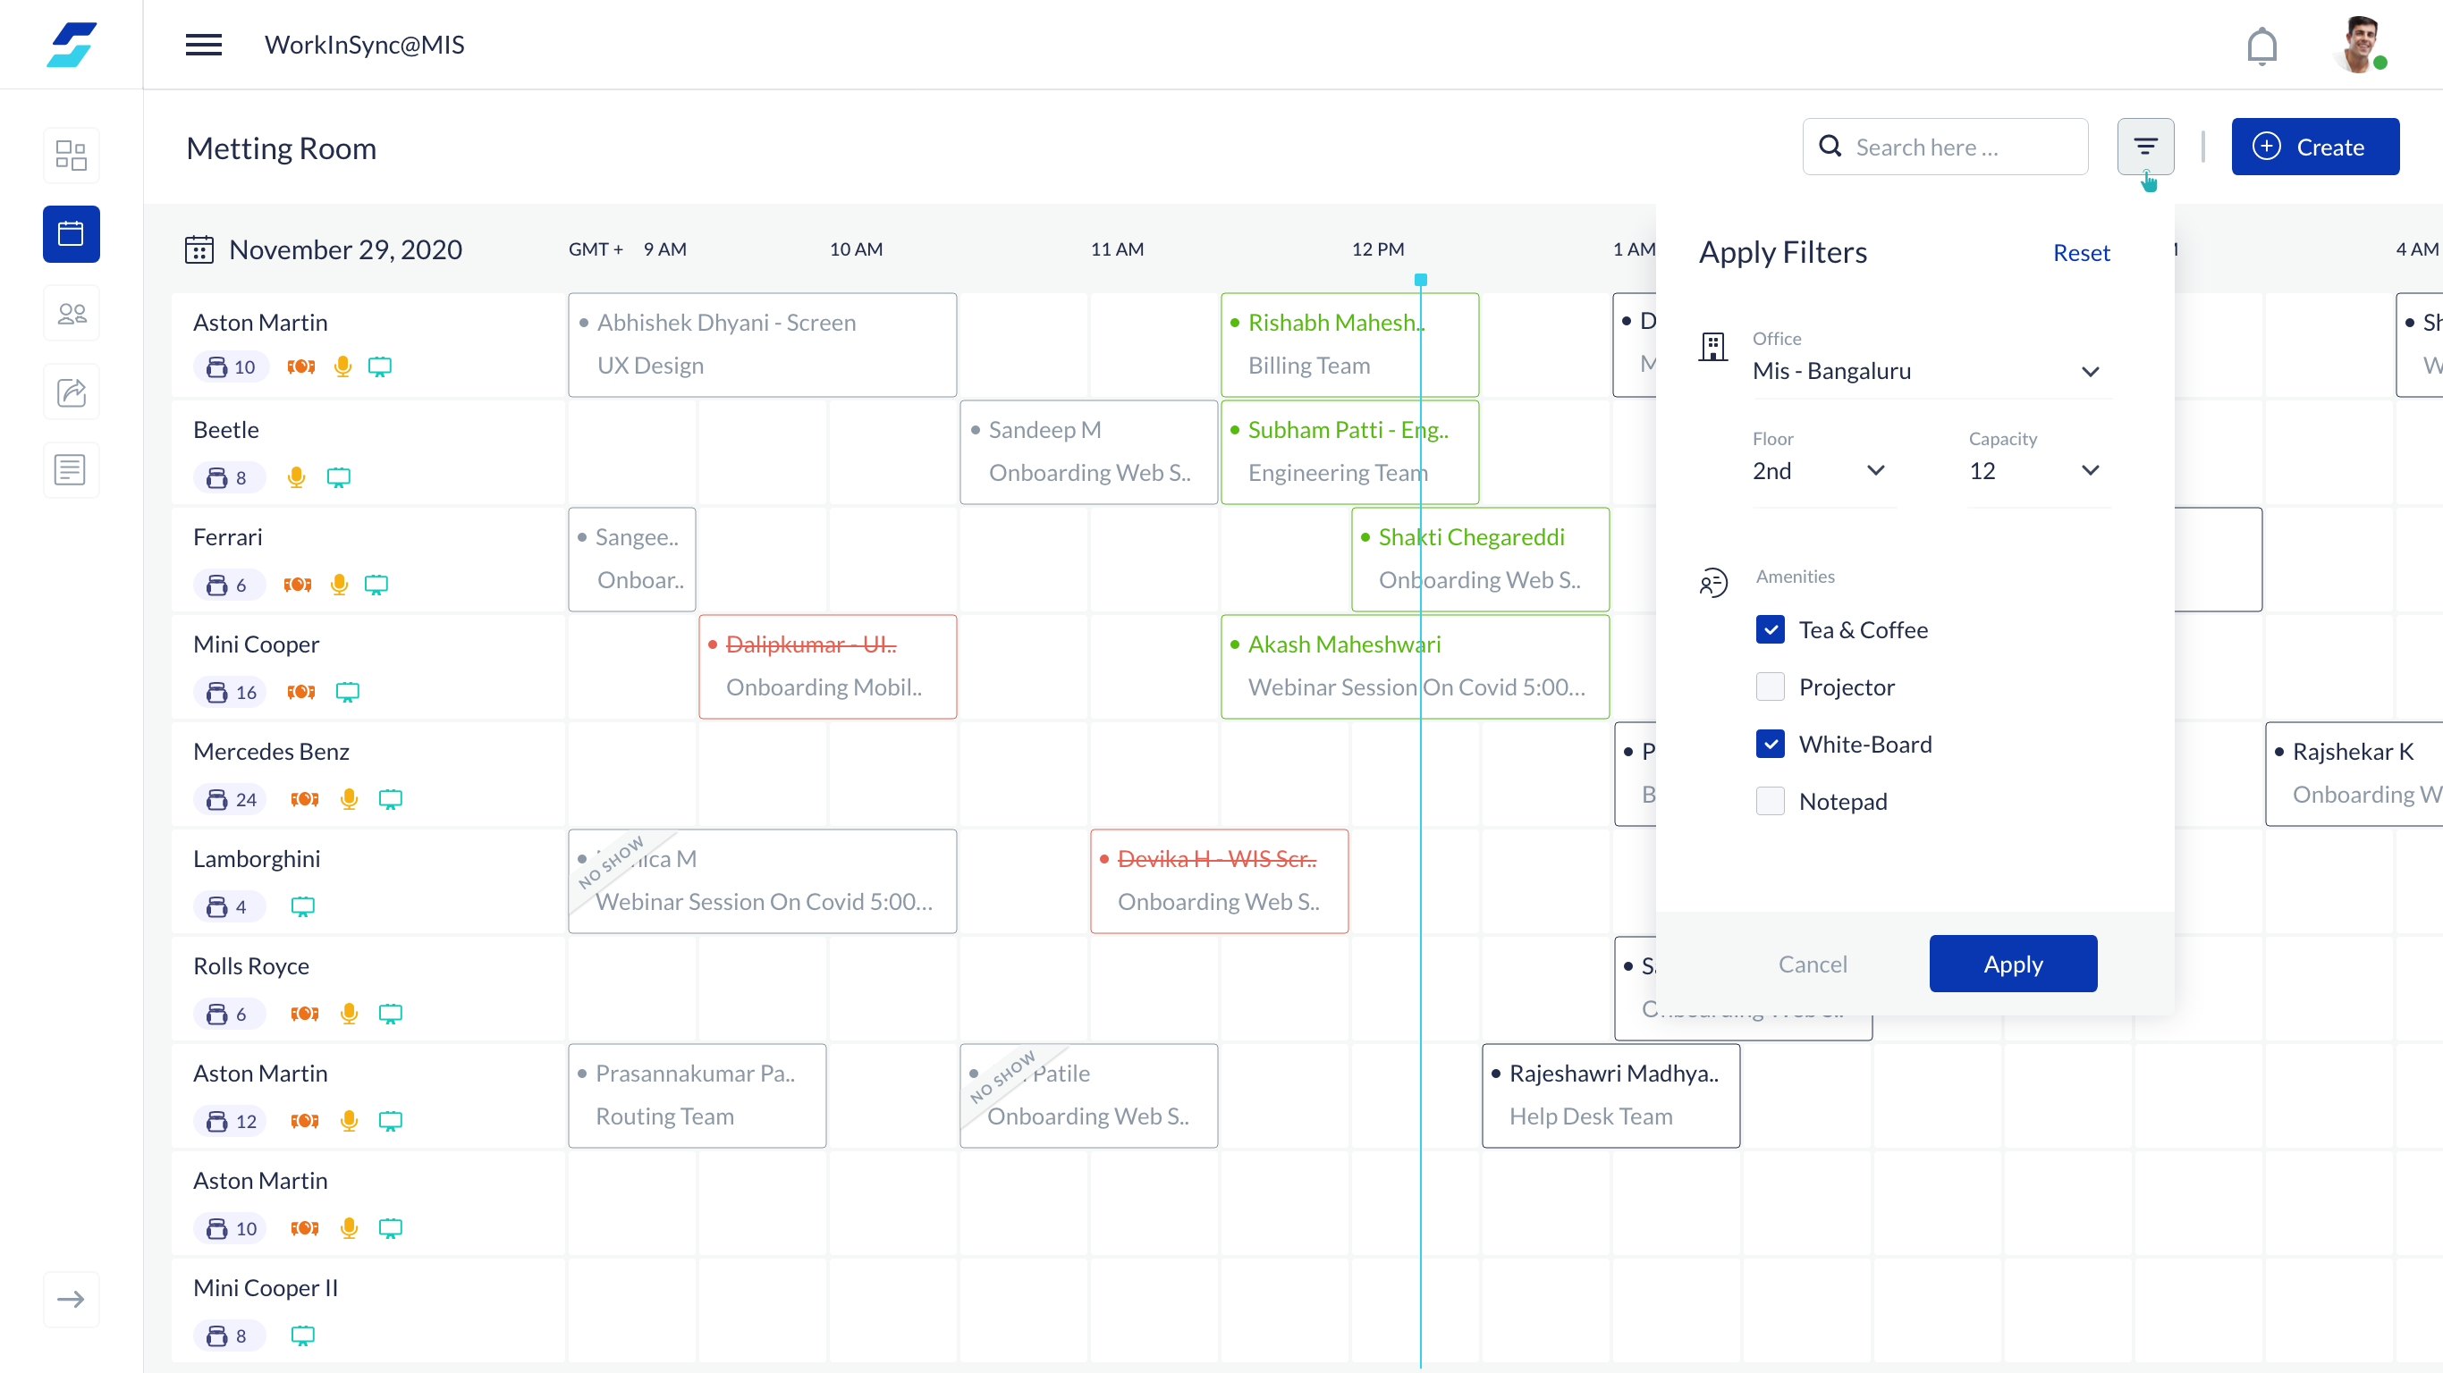2443x1373 pixels.
Task: Uncheck the Tea & Coffee amenity
Action: [1770, 629]
